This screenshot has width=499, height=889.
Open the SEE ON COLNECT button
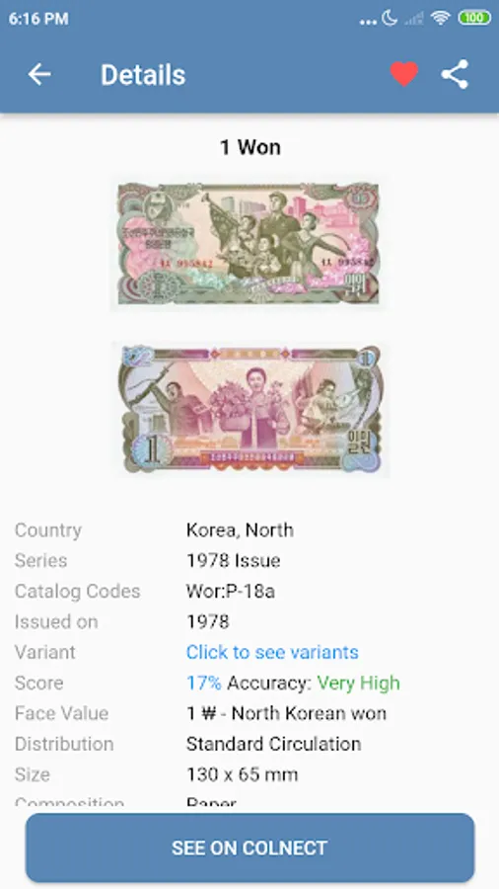point(249,848)
